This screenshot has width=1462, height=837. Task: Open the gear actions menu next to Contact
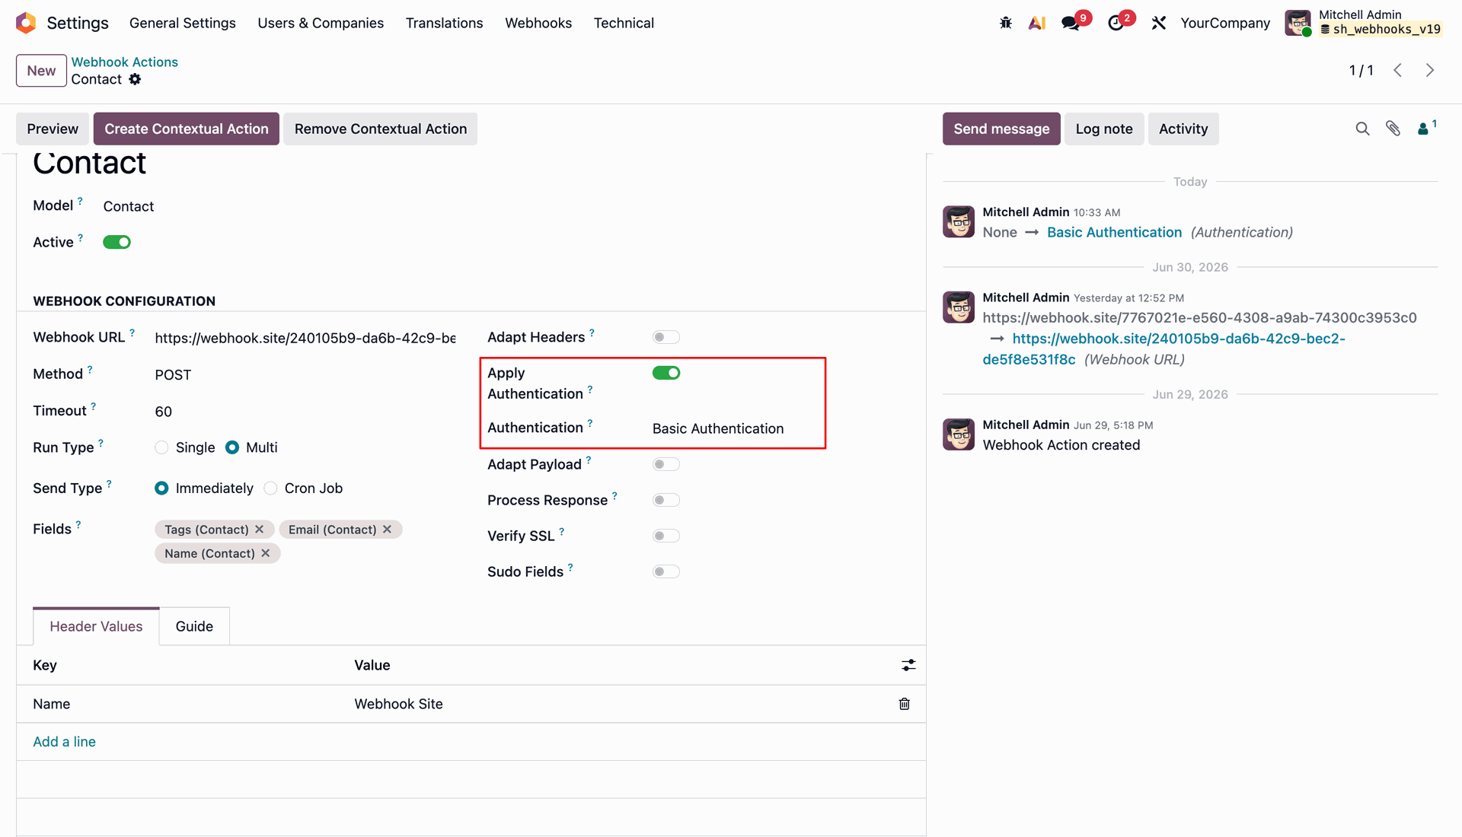135,79
